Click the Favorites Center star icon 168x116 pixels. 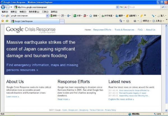click(x=3, y=21)
